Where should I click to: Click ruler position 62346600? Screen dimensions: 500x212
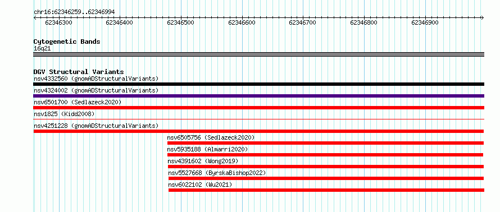(x=242, y=22)
